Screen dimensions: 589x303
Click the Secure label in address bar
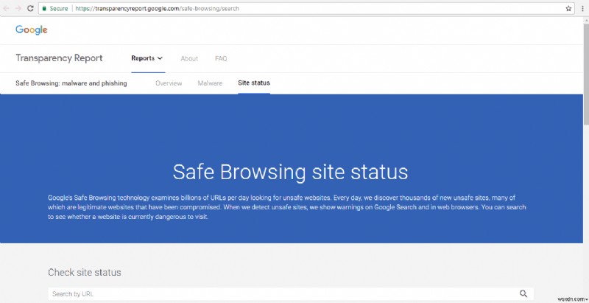tap(59, 8)
